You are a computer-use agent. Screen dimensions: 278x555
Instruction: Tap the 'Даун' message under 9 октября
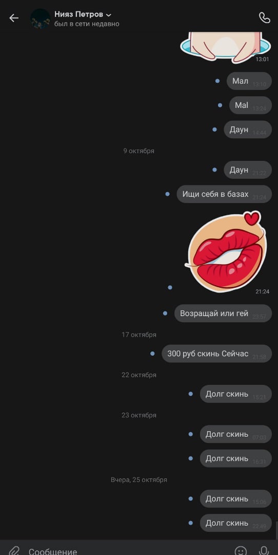(x=248, y=170)
